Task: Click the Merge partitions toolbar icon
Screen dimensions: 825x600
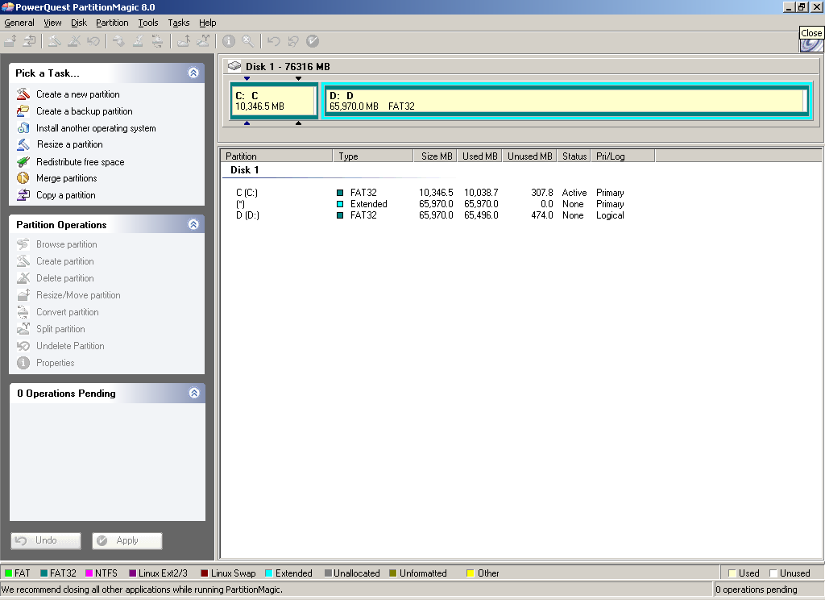Action: pyautogui.click(x=184, y=41)
